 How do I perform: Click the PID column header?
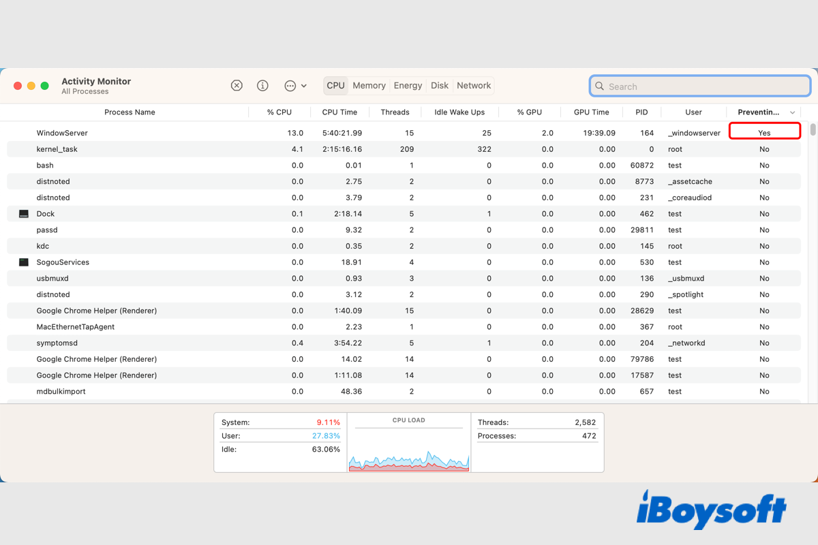(x=641, y=112)
